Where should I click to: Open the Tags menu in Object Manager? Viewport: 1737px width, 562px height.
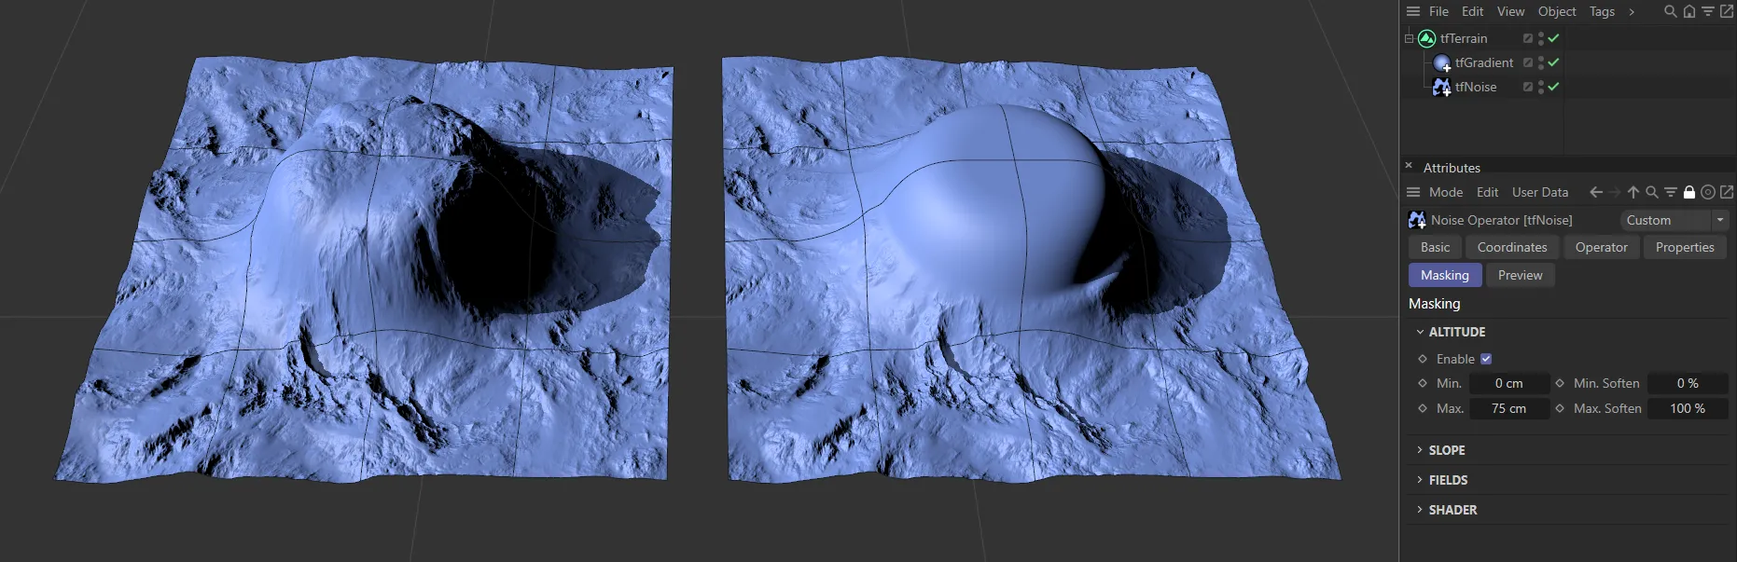1602,11
